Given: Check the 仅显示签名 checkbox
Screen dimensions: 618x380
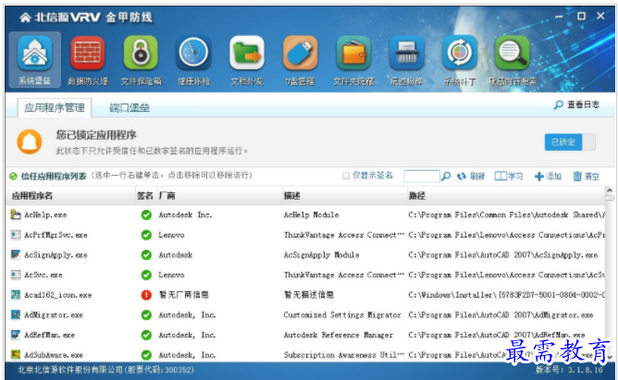Looking at the screenshot, I should tap(346, 176).
